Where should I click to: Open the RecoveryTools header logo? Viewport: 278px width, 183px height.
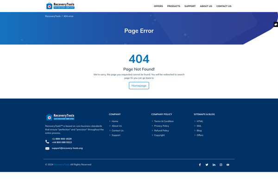click(60, 6)
